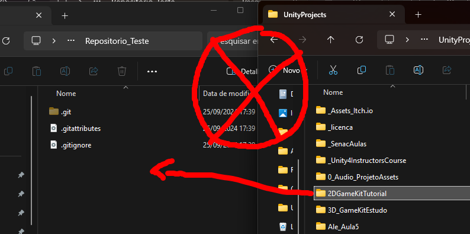Open Documents icon in UnityProjects sidebar
This screenshot has height=234, width=470.
coord(283,94)
